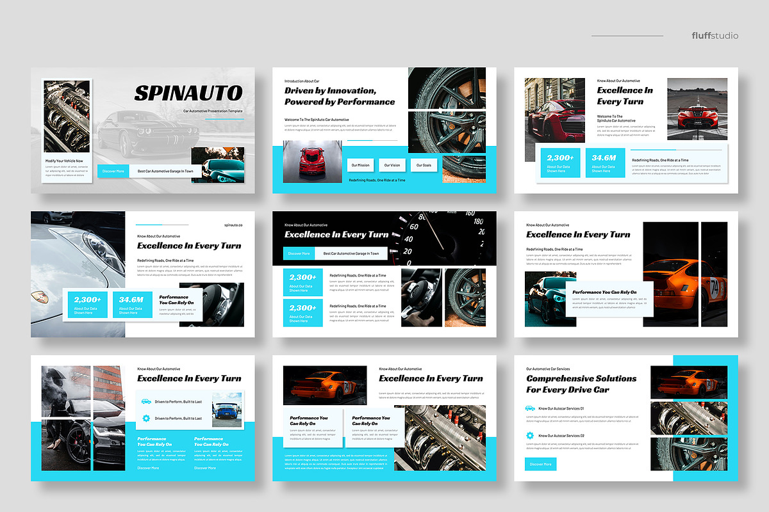
Task: Select the Know Our Autocar Services 01 text
Action: (561, 408)
